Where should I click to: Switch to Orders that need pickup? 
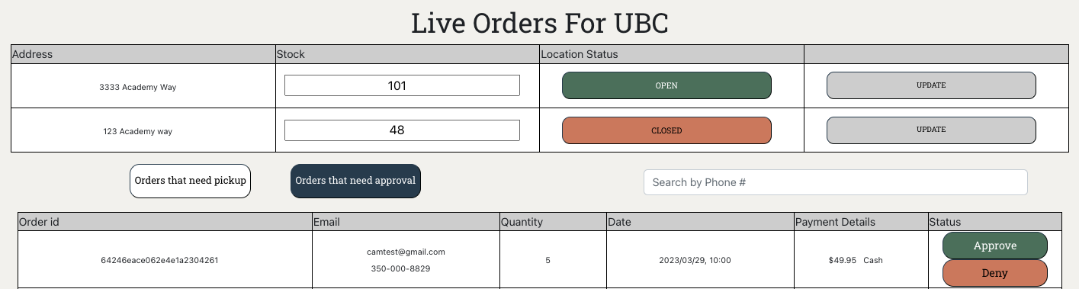click(x=190, y=181)
